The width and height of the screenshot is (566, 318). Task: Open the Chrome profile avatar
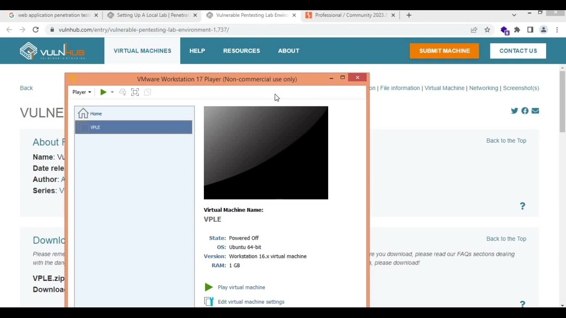click(x=543, y=30)
